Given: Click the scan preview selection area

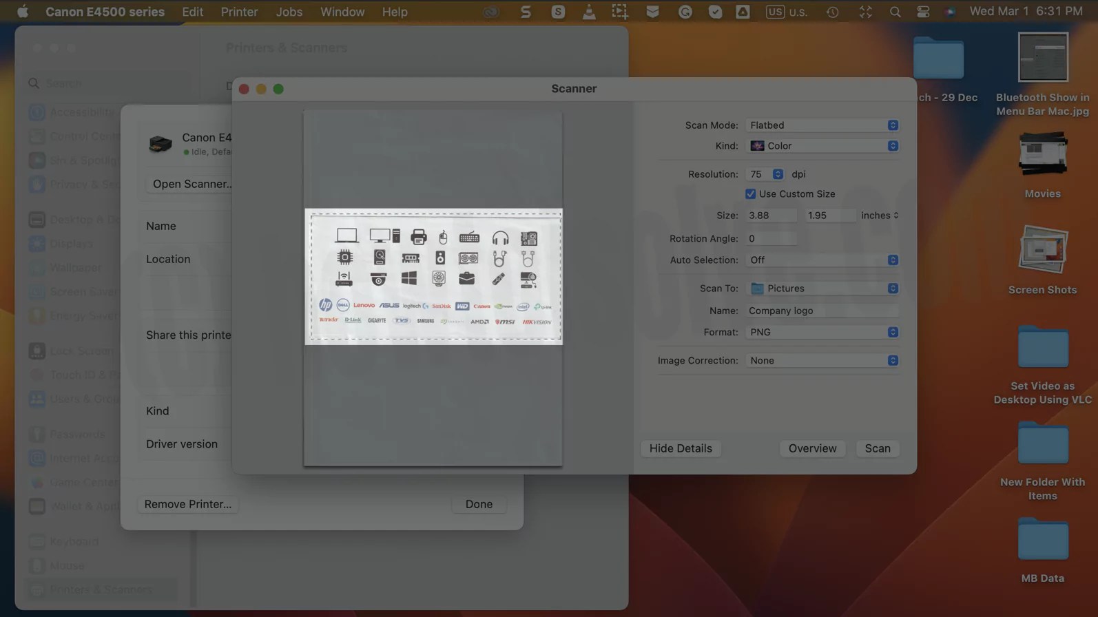Looking at the screenshot, I should 435,276.
